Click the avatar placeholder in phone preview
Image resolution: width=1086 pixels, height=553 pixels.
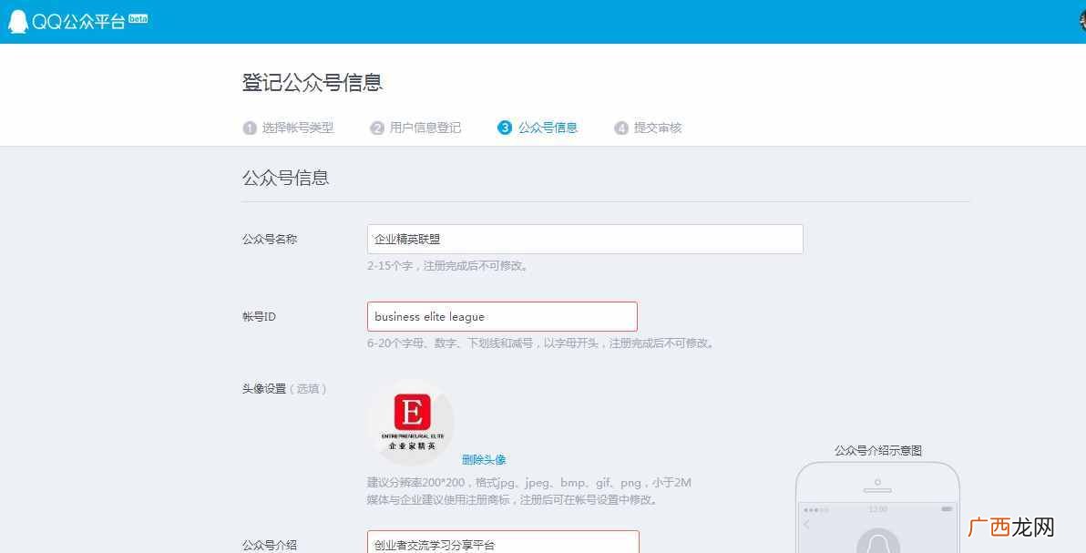pos(878,540)
